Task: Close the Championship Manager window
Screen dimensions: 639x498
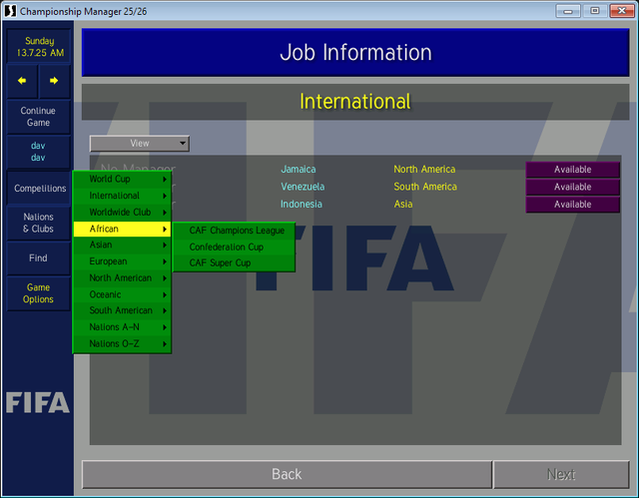Action: coord(622,11)
